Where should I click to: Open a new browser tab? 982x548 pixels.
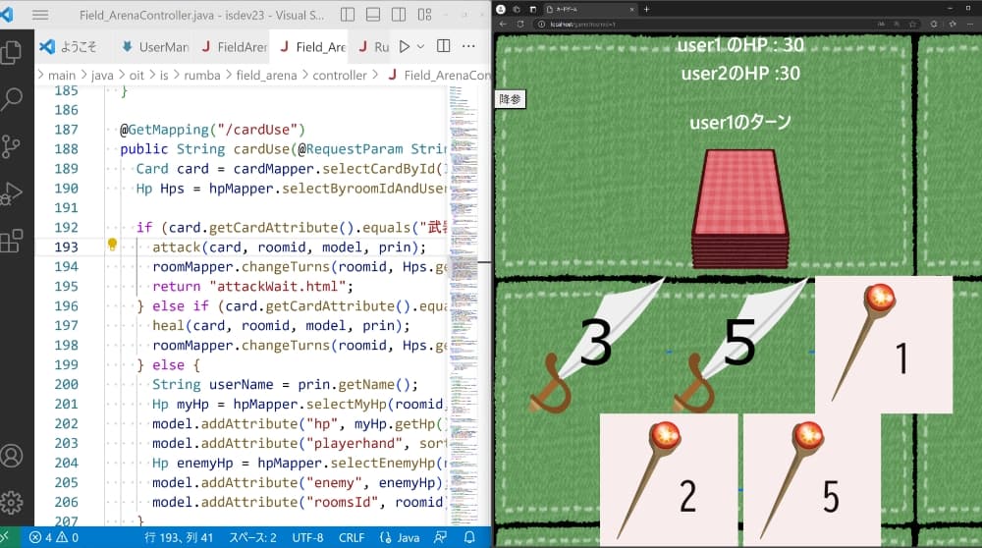pyautogui.click(x=646, y=9)
